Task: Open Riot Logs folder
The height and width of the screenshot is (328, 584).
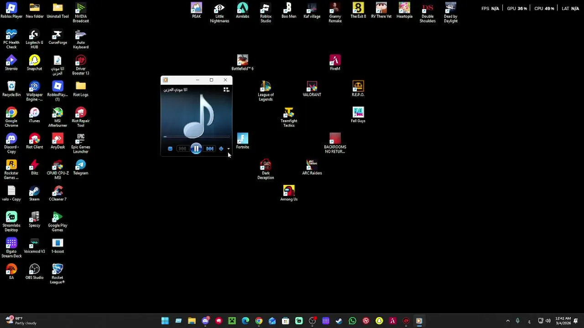Action: (81, 89)
